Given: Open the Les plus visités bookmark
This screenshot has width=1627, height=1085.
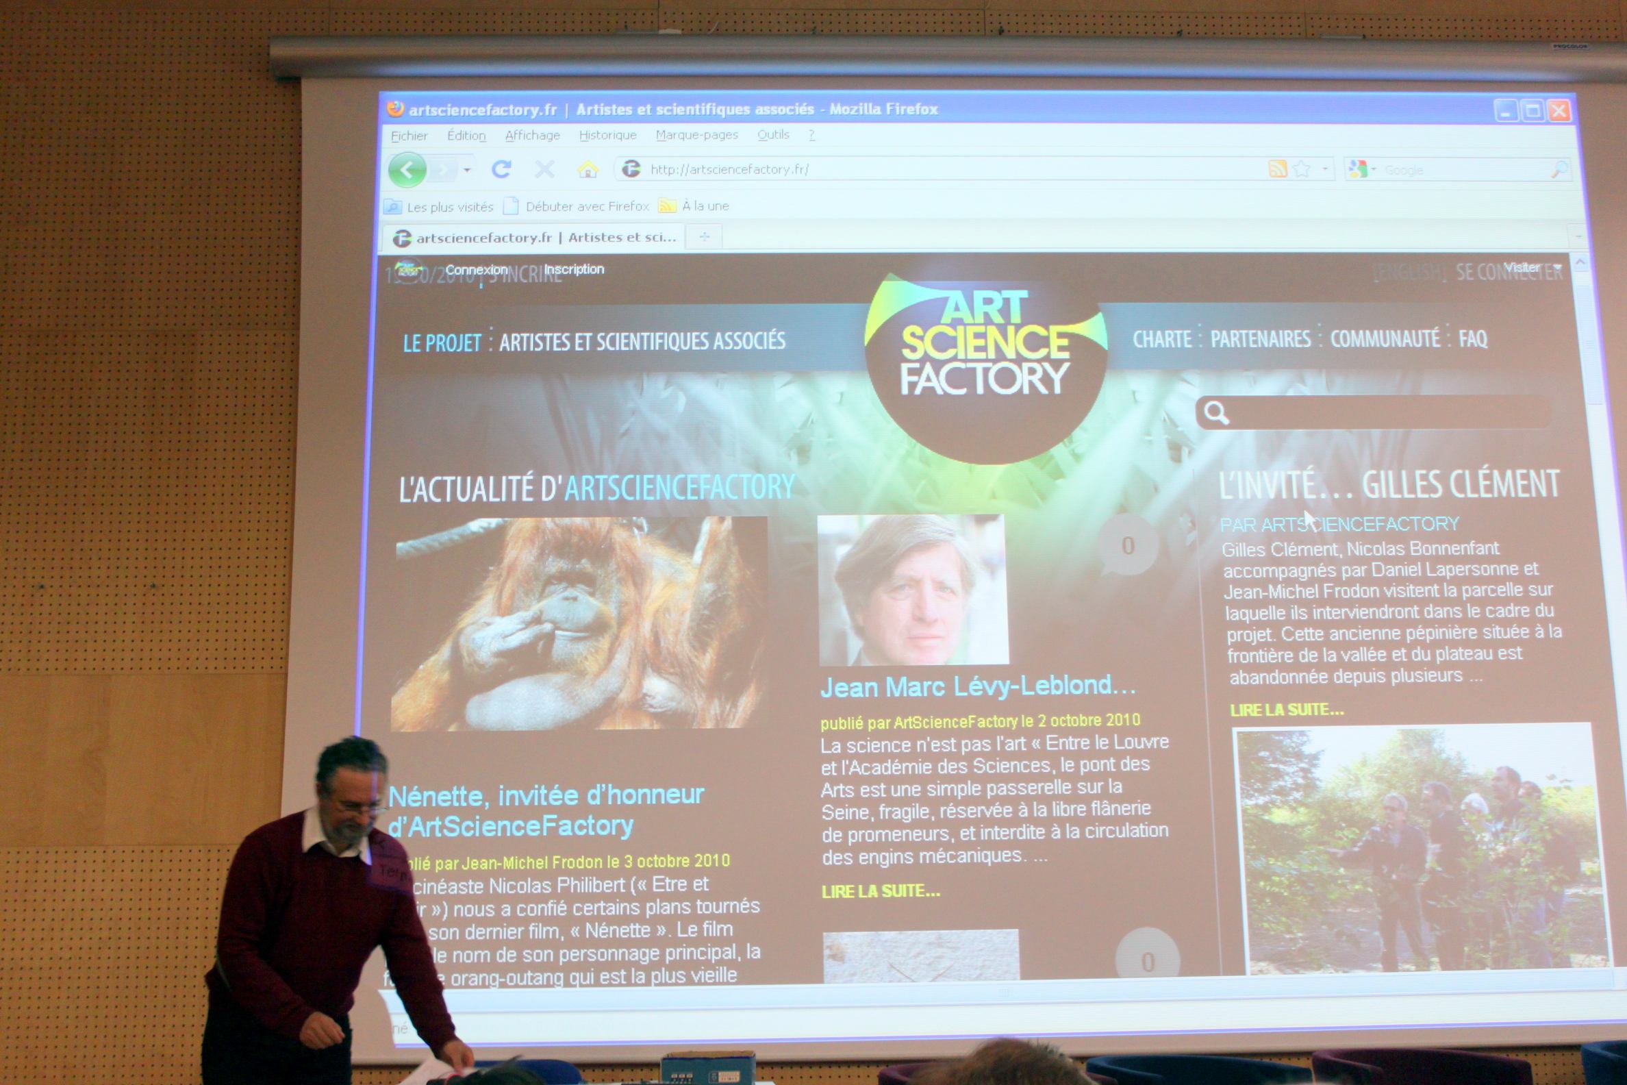Looking at the screenshot, I should click(x=449, y=206).
